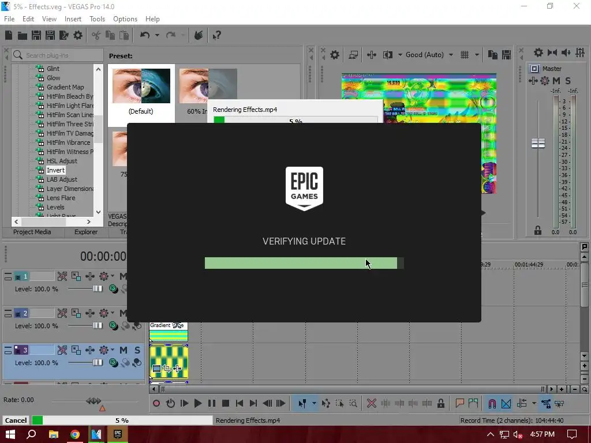Toggle Master fader lock padlock
Screen dimensions: 591x443
pos(538,231)
